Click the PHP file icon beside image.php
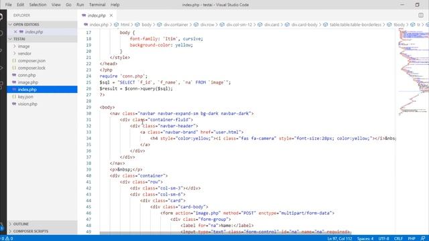429x241 pixels. click(x=14, y=82)
